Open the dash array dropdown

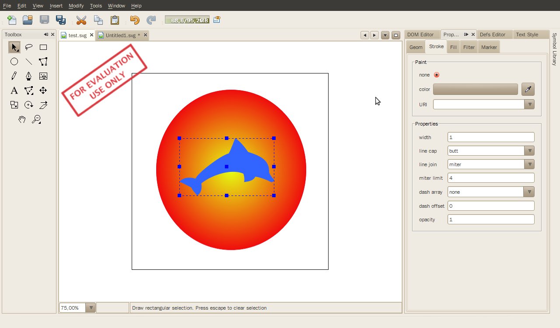[x=529, y=192]
